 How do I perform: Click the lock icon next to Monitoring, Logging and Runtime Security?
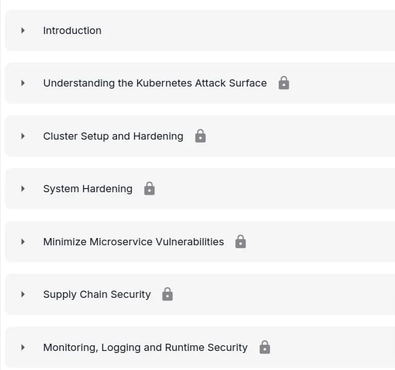tap(265, 347)
